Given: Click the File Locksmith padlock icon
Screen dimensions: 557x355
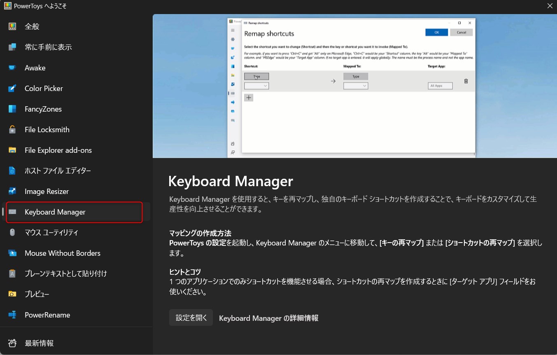Looking at the screenshot, I should pos(12,129).
